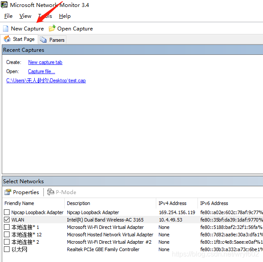This screenshot has width=263, height=262.
Task: Select the Npcap Loopback Adapter friendly name
Action: pos(37,212)
